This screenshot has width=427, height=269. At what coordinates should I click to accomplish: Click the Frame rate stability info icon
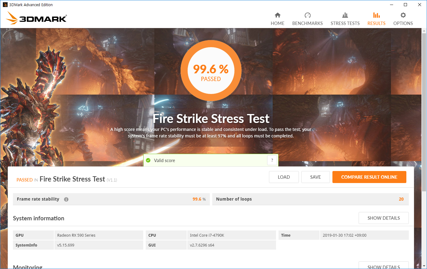point(66,199)
